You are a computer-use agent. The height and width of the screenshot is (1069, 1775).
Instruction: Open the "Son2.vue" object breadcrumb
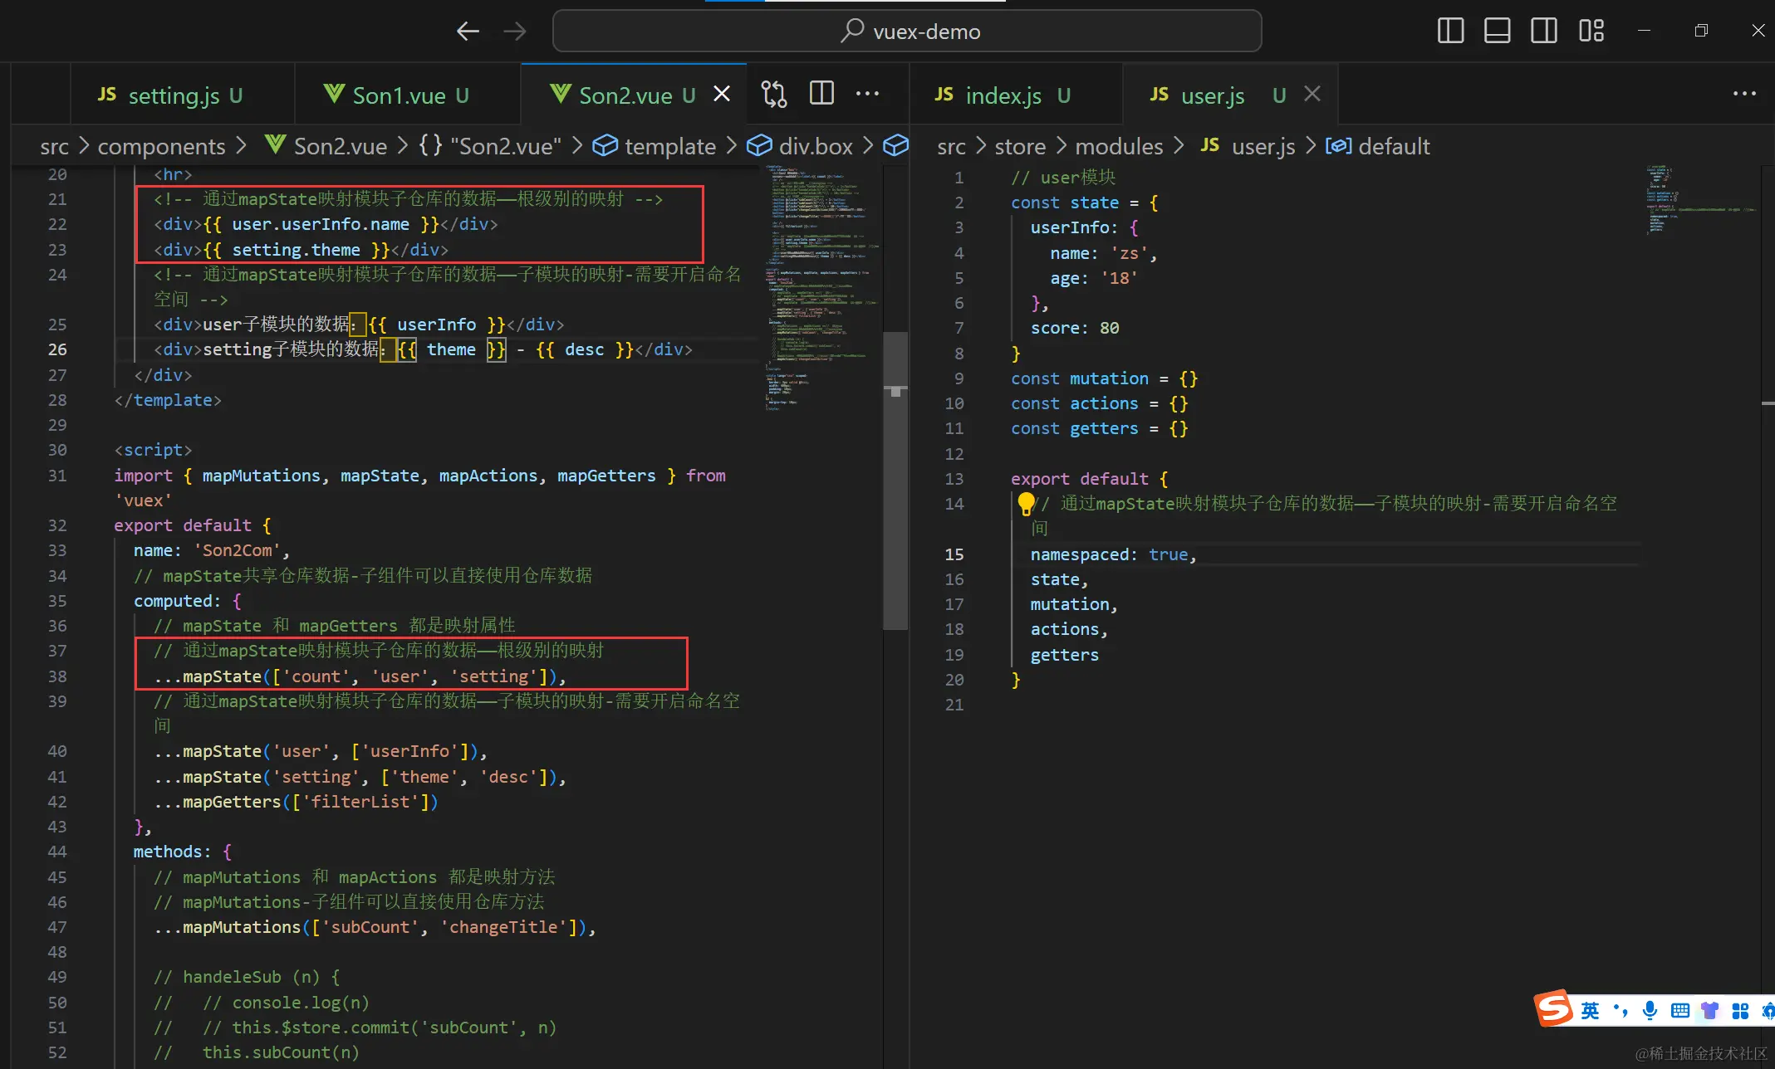pyautogui.click(x=490, y=146)
